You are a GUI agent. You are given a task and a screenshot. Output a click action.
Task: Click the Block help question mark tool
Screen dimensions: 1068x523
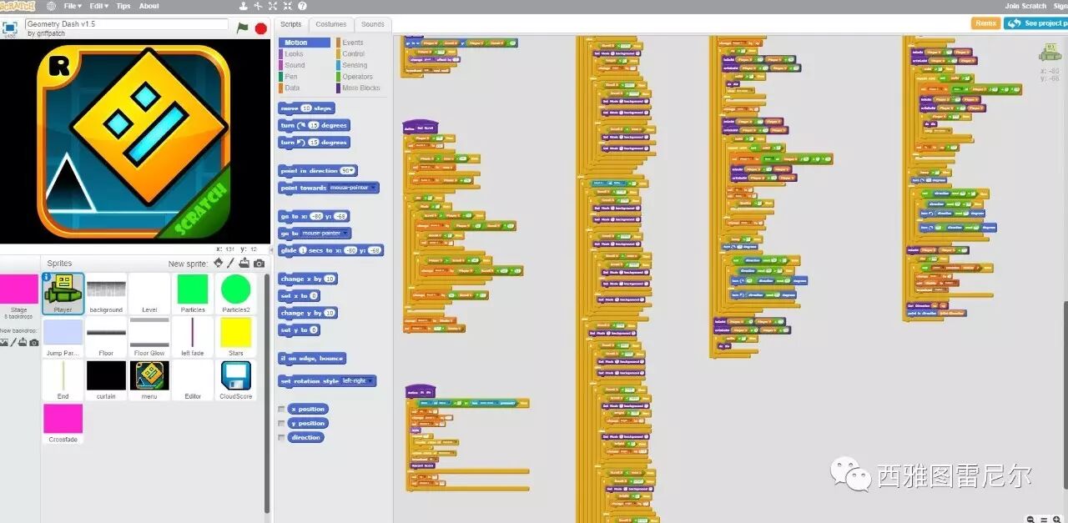(302, 6)
